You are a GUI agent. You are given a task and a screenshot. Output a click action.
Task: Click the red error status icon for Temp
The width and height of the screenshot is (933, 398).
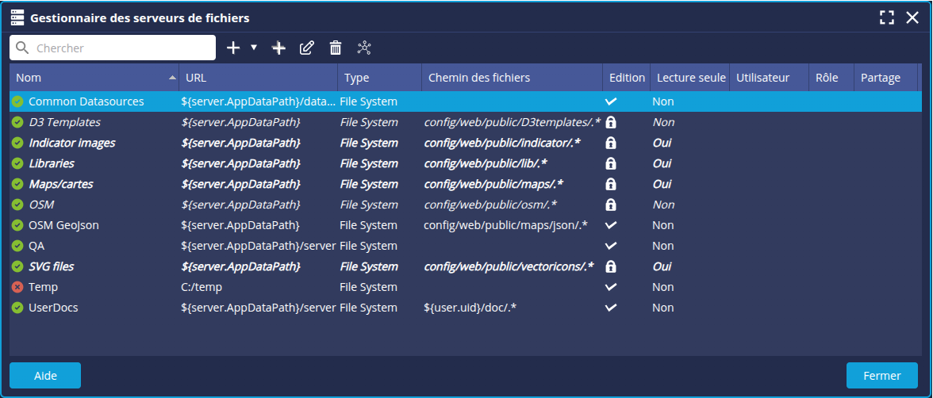(17, 287)
